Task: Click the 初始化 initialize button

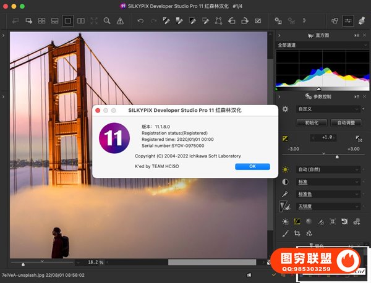Action: [x=311, y=123]
